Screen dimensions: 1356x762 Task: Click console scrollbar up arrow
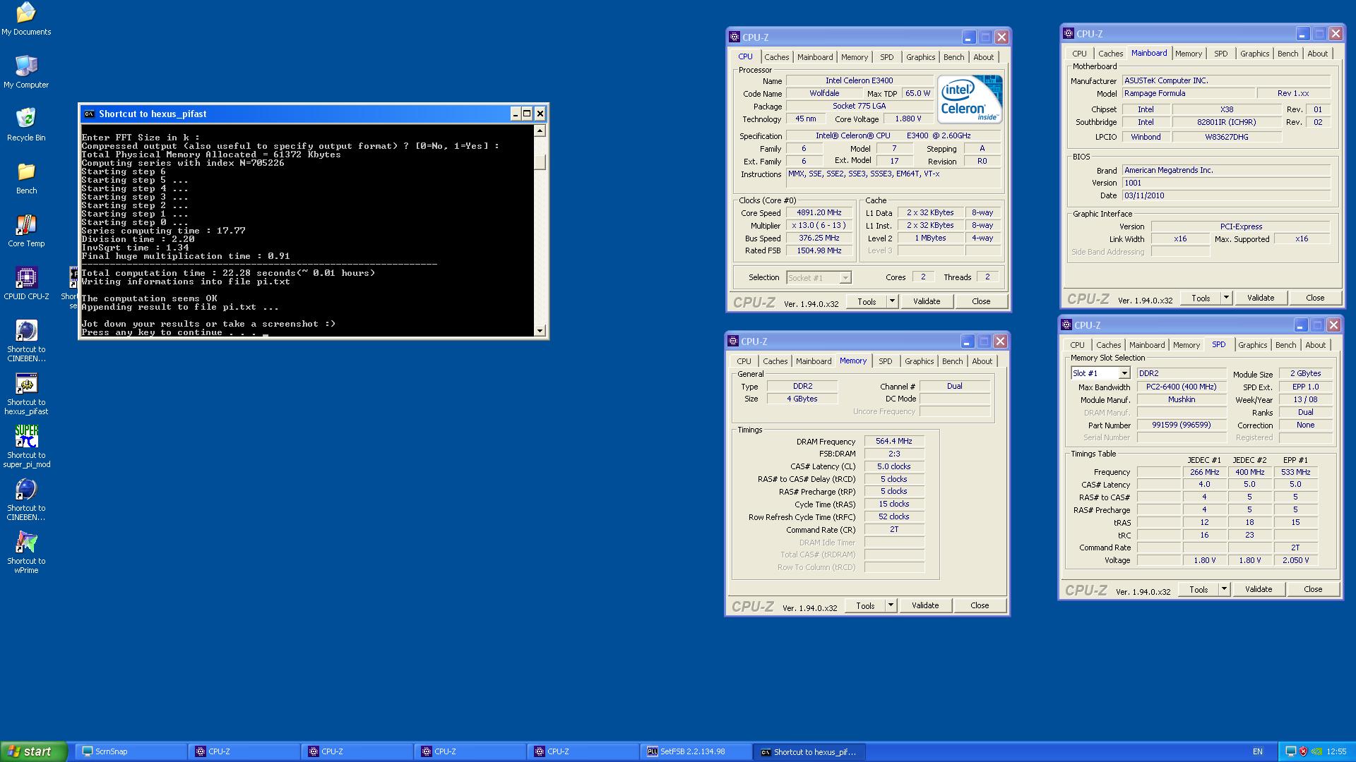pyautogui.click(x=540, y=131)
